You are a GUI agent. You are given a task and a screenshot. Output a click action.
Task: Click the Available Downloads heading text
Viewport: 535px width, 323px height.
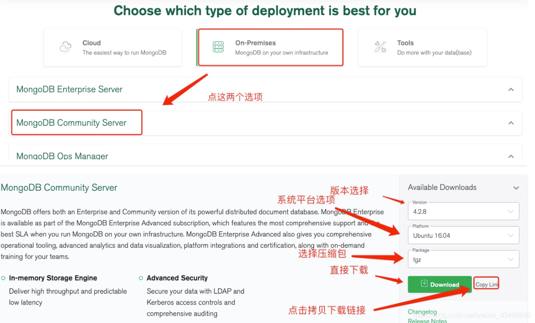442,187
